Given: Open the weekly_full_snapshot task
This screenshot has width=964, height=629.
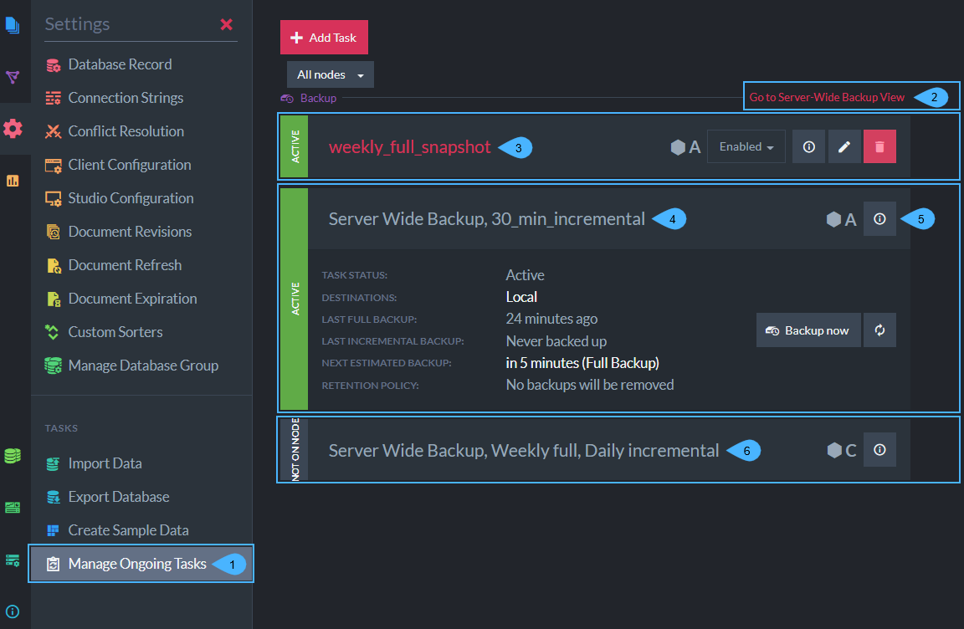Looking at the screenshot, I should coord(409,147).
